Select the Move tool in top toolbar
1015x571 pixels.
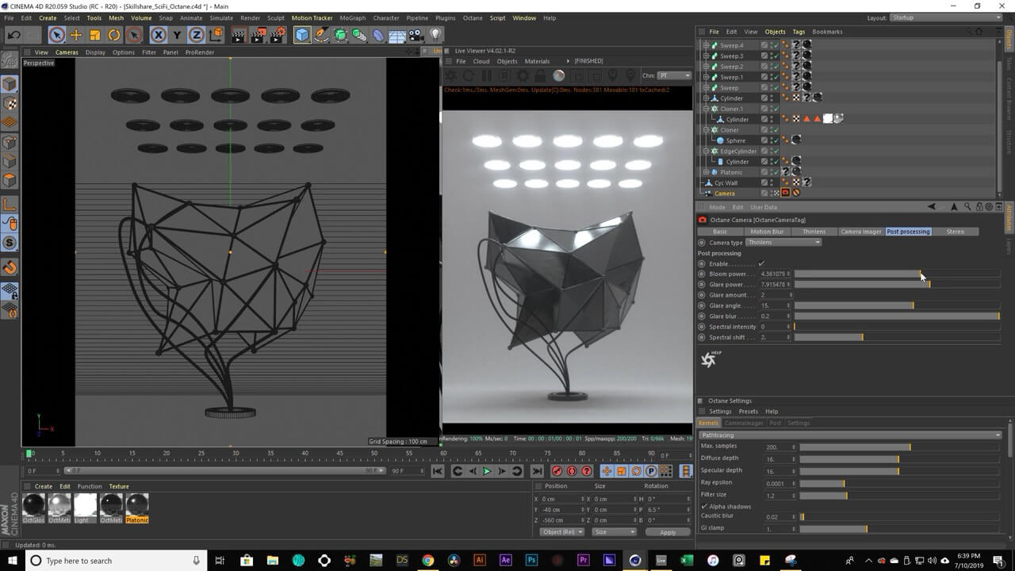pyautogui.click(x=76, y=35)
